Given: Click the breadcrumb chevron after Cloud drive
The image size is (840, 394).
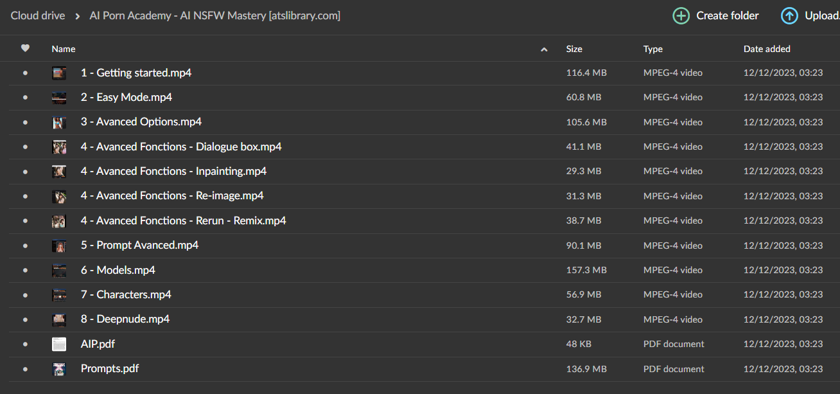Looking at the screenshot, I should pyautogui.click(x=77, y=16).
